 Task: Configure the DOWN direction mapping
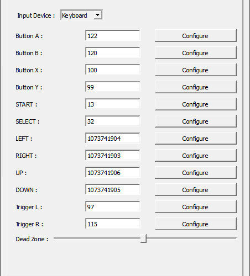click(x=196, y=190)
